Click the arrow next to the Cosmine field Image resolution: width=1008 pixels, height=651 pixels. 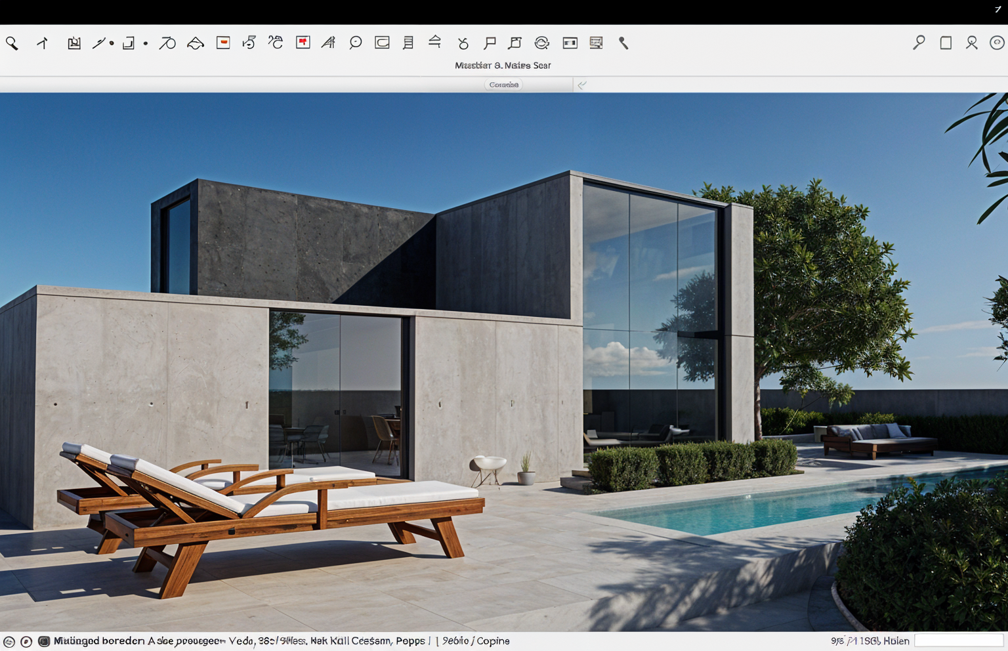[582, 85]
